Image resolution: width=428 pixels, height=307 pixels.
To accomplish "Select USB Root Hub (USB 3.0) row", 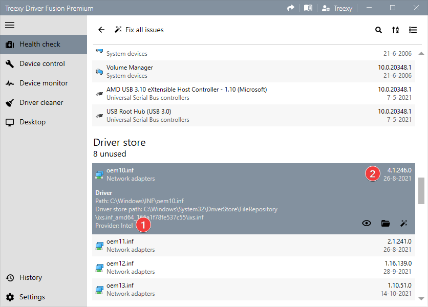I will click(253, 116).
